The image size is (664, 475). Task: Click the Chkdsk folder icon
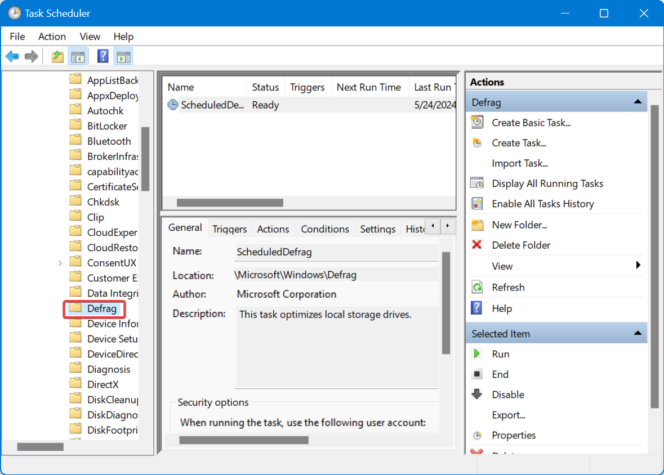point(75,201)
